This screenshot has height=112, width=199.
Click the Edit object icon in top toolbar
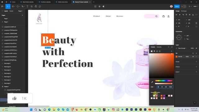coord(95,7)
